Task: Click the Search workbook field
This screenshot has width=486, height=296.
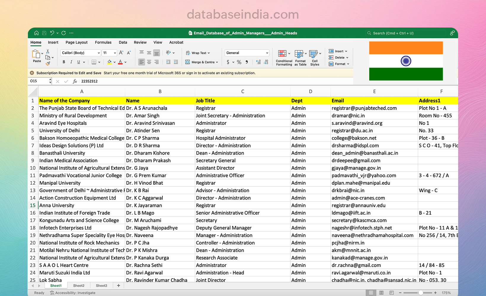Action: tap(406, 33)
